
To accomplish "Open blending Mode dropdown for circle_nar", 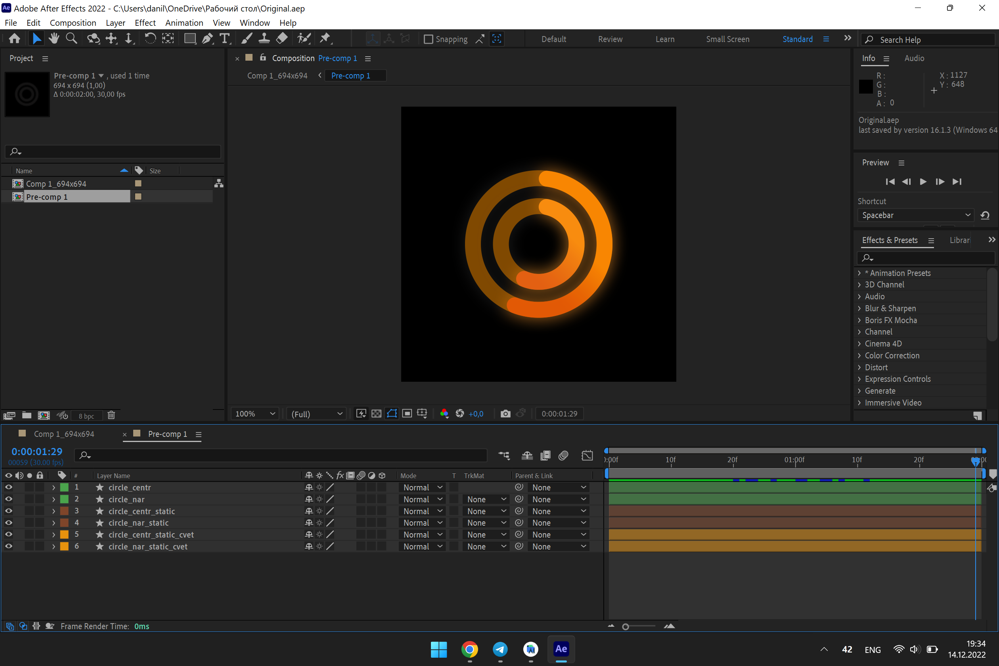I will 423,499.
